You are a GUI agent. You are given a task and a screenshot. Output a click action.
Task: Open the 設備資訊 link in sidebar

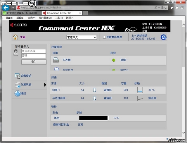(26, 76)
